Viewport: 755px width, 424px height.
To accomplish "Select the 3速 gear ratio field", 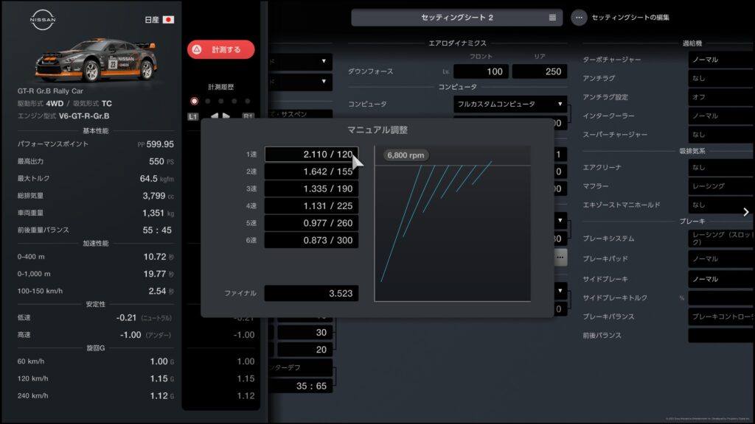I will 312,189.
